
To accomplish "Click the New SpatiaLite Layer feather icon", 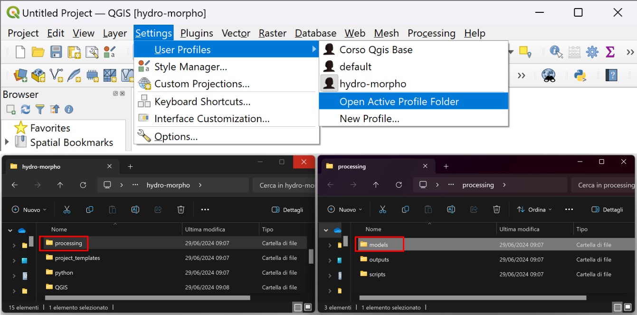I will tap(74, 75).
